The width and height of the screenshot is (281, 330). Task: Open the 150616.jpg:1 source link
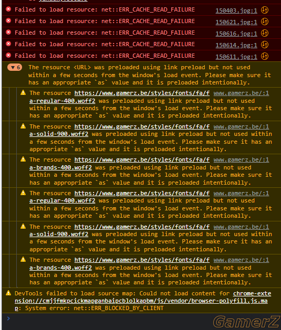point(236,34)
